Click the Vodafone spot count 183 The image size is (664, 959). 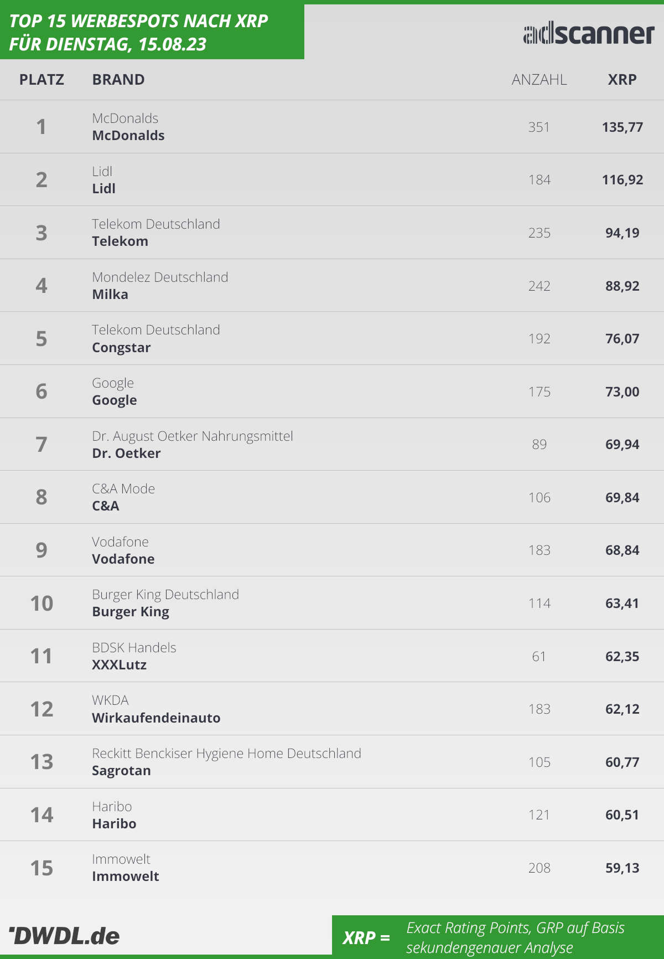tap(539, 550)
